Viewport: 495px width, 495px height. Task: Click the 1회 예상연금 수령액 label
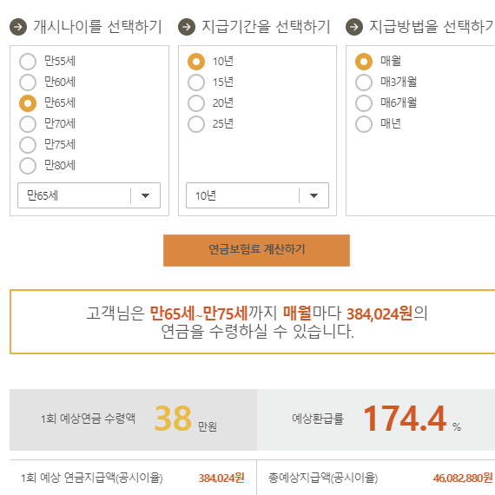(88, 419)
